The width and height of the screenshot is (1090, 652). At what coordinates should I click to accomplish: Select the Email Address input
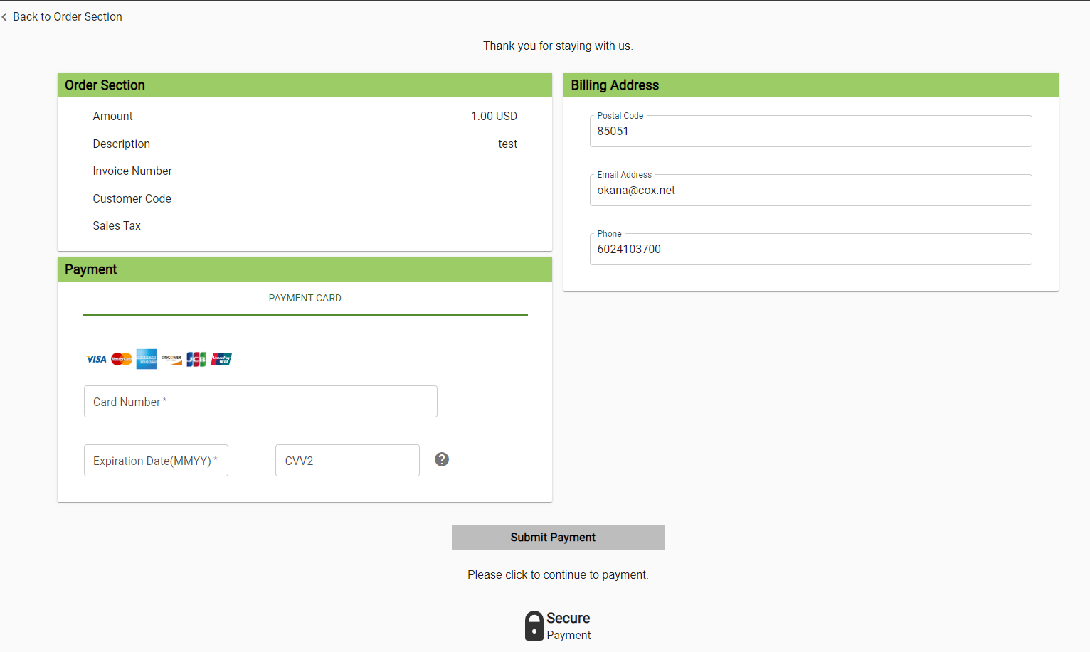[x=810, y=191]
